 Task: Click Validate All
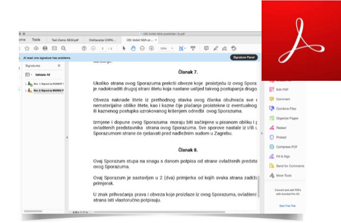click(42, 75)
